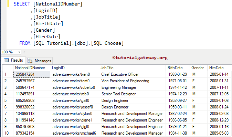Screen dimensions: 232x137
Task: Click the Results grid icon
Action: (x=6, y=60)
